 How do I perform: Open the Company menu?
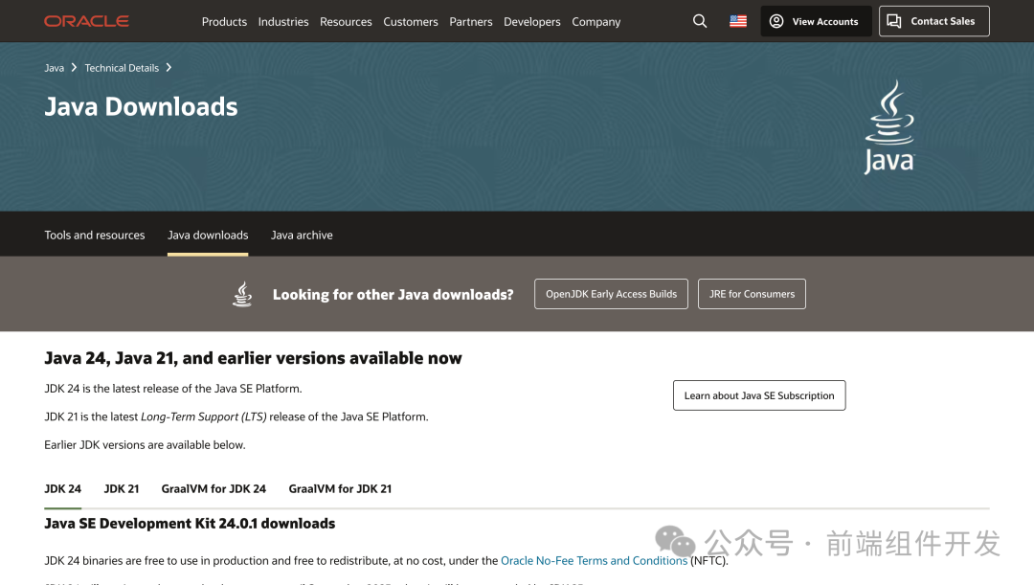click(x=596, y=22)
